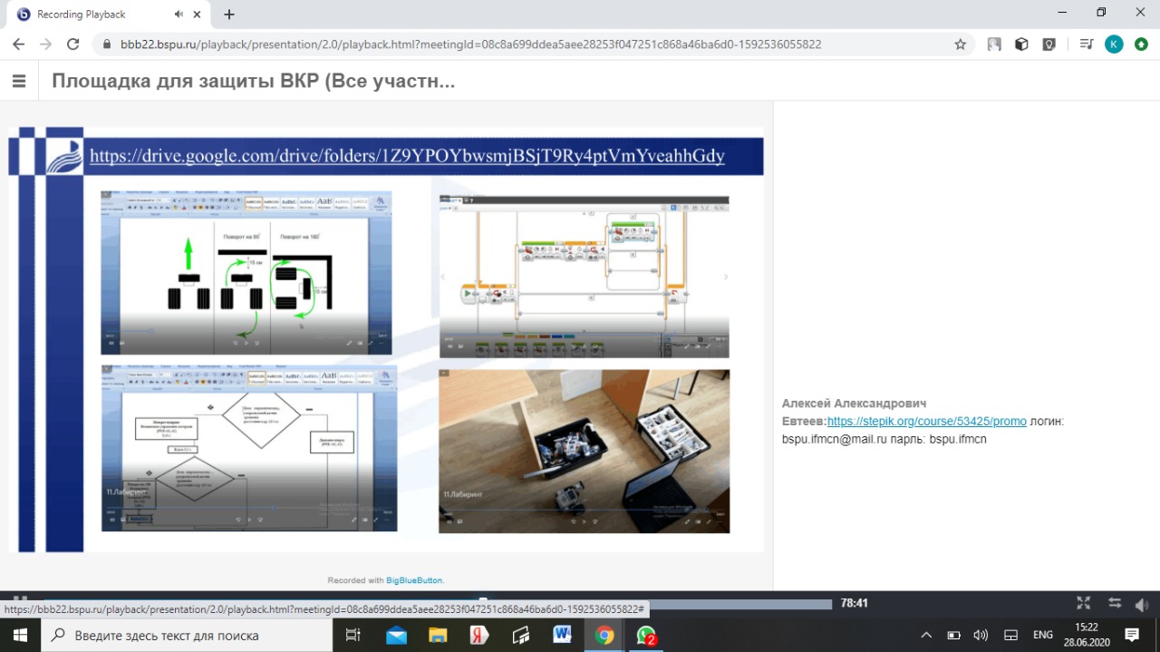Expand hidden system tray icons
Viewport: 1160px width, 652px height.
(x=926, y=635)
